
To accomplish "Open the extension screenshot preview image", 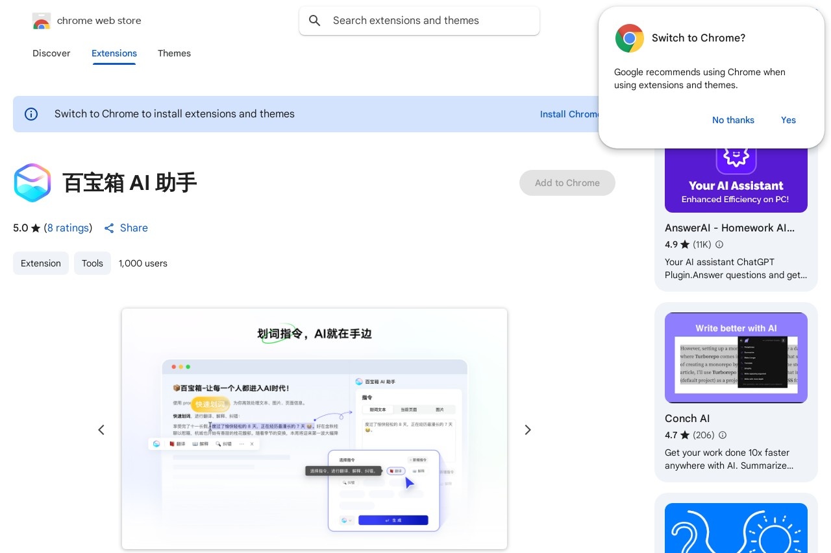I will tap(314, 429).
